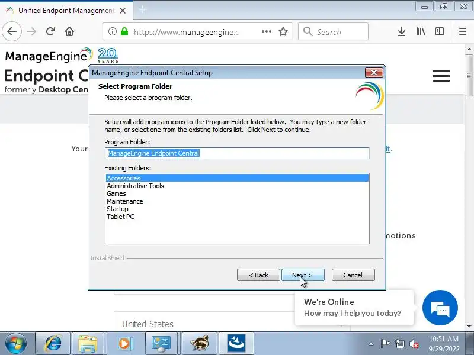
Task: Click the green padlock security icon
Action: coord(124,31)
